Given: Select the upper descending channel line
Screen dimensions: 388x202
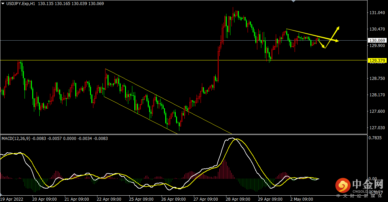Looking at the screenshot, I should point(168,101).
